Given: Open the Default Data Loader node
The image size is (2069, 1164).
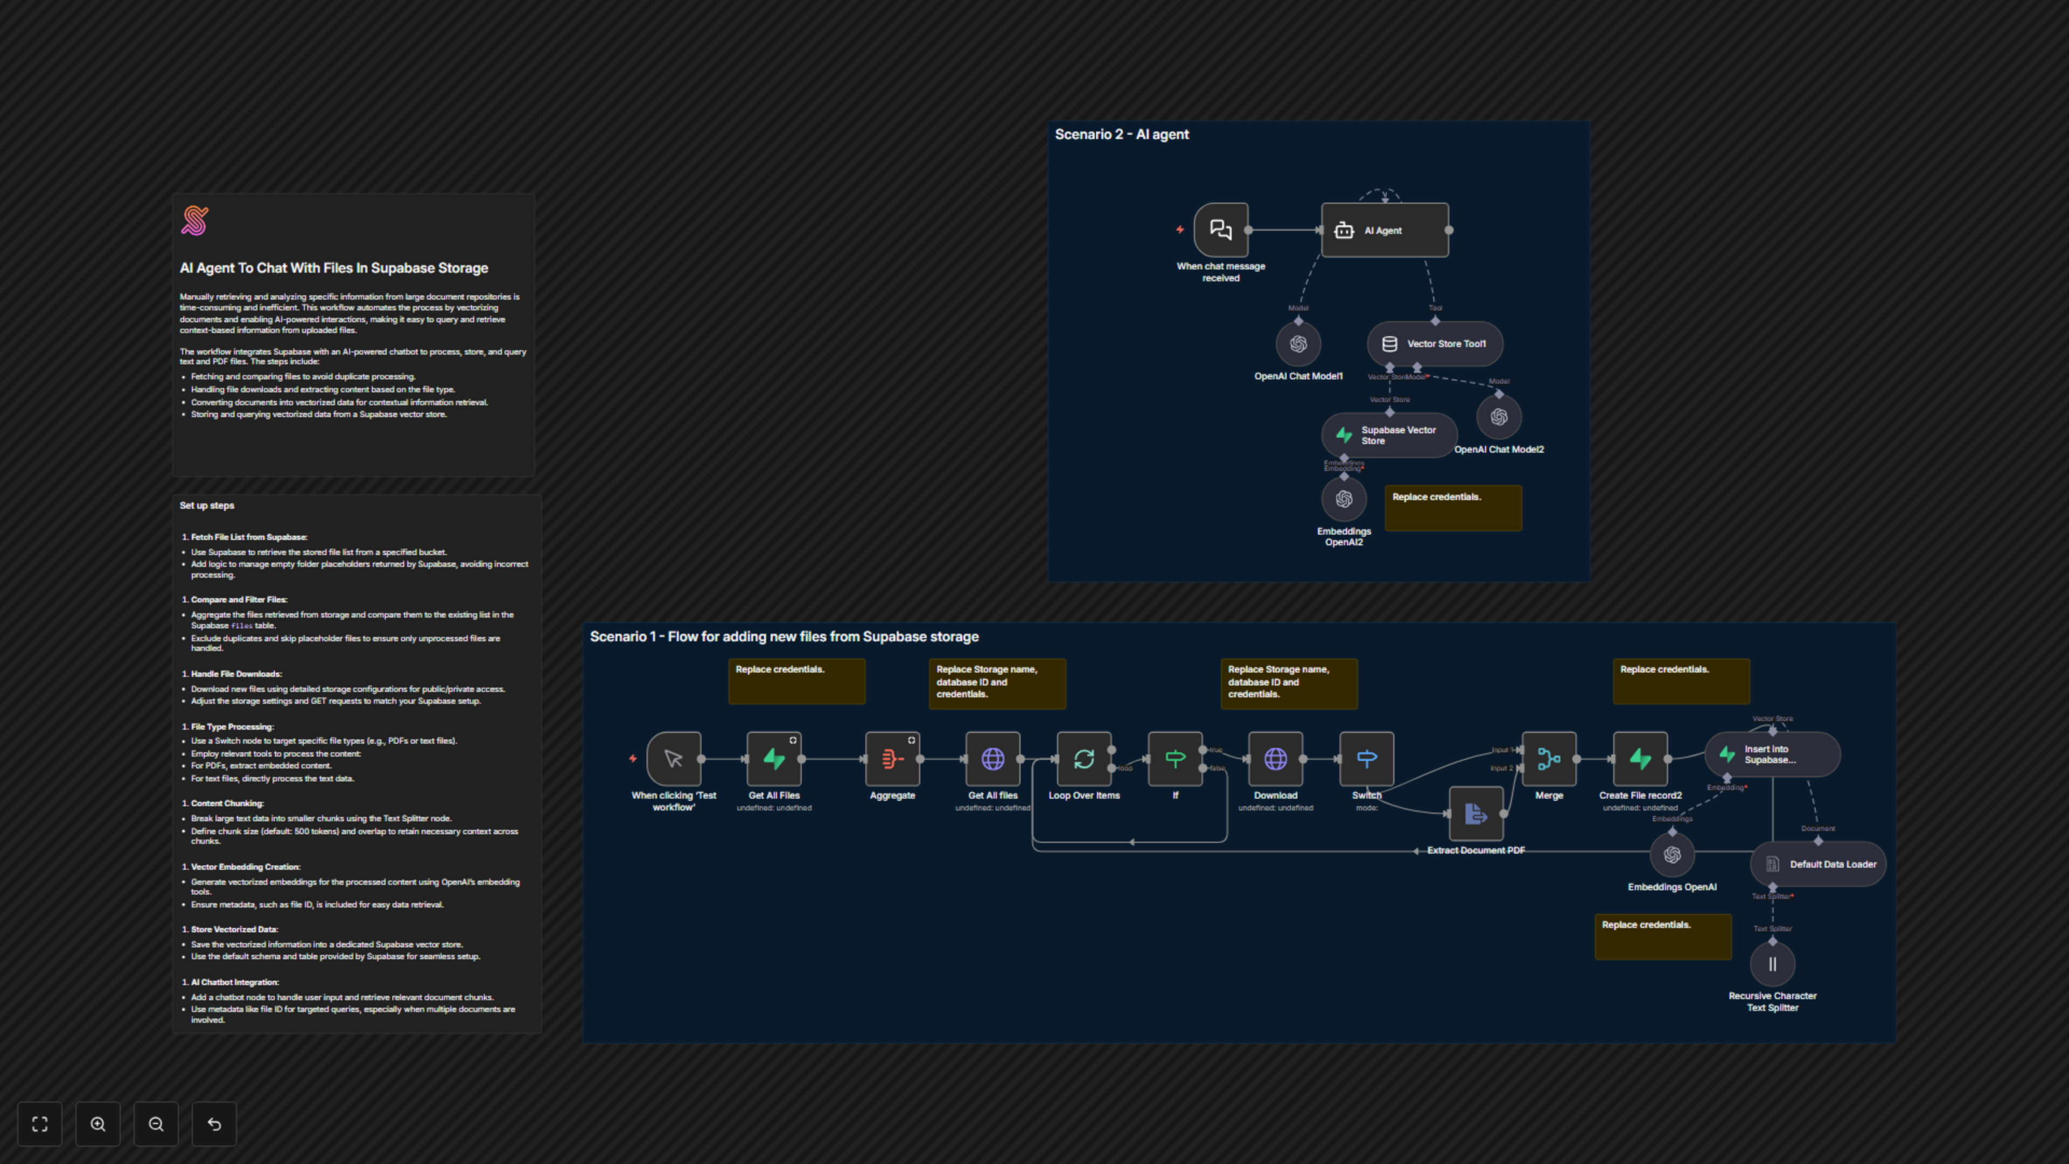Looking at the screenshot, I should click(1817, 864).
